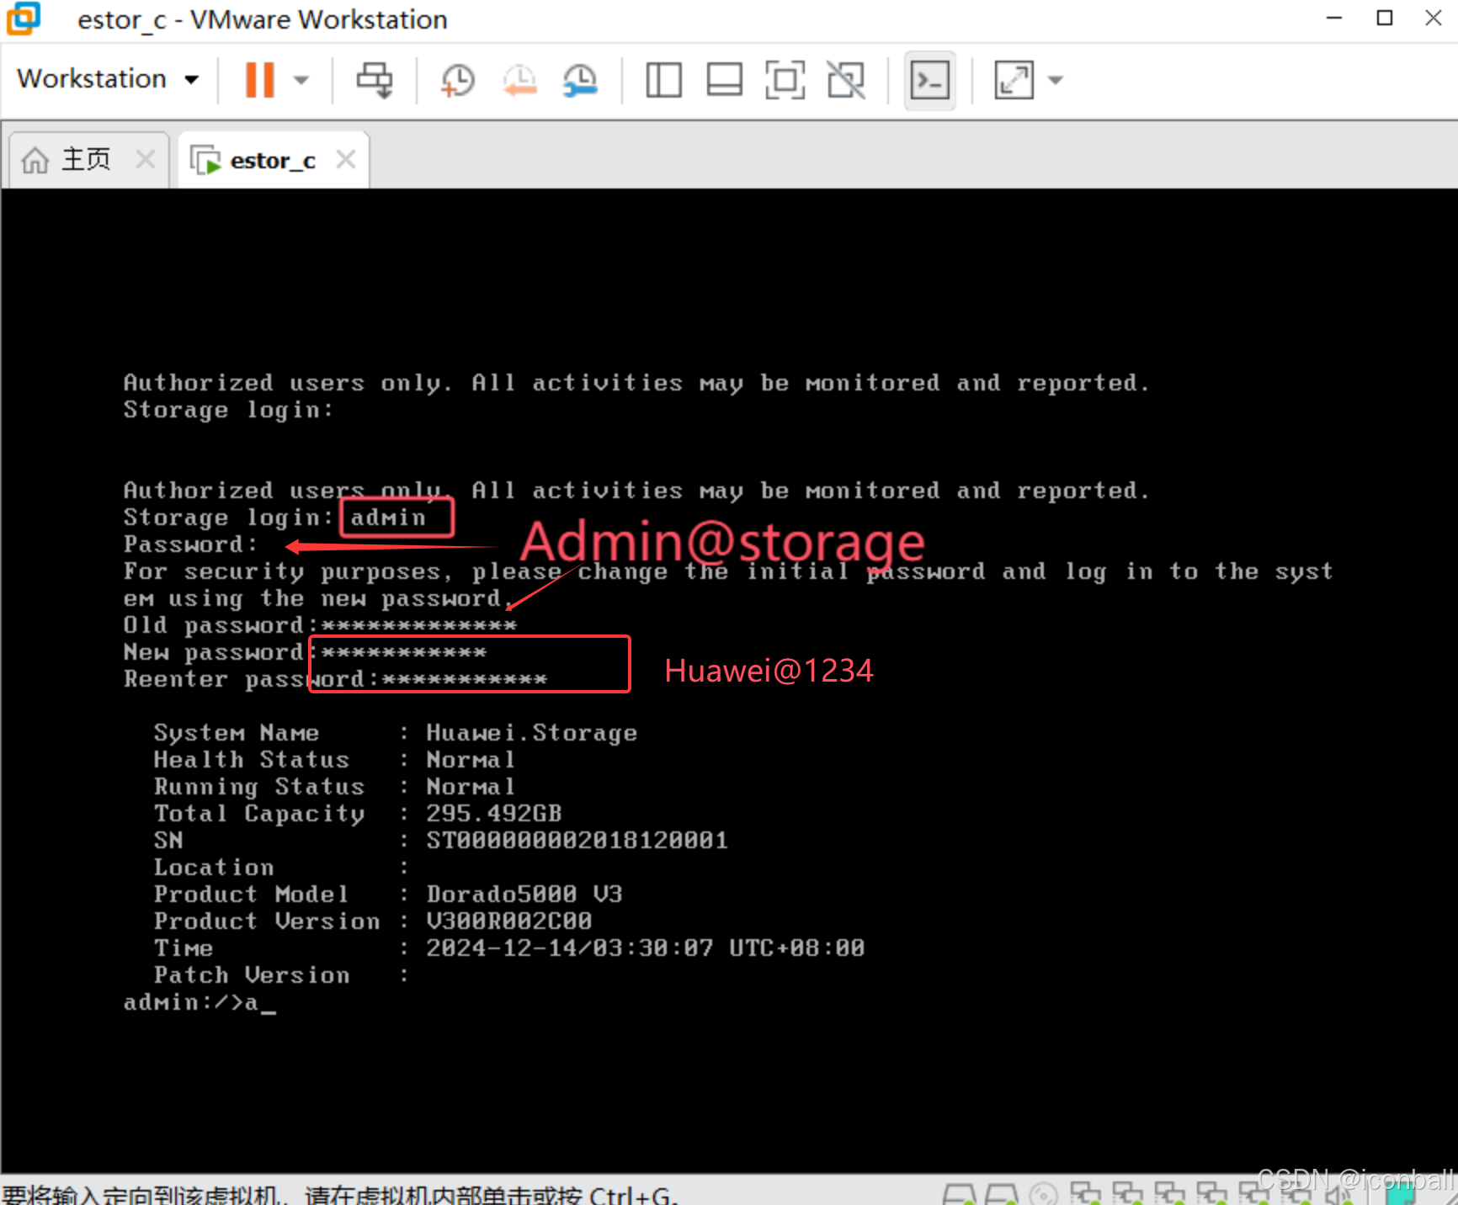The height and width of the screenshot is (1205, 1458).
Task: Click the serial number ST000000002018120001
Action: [577, 840]
